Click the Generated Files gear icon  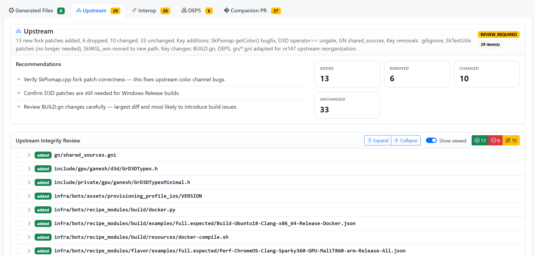pyautogui.click(x=11, y=10)
